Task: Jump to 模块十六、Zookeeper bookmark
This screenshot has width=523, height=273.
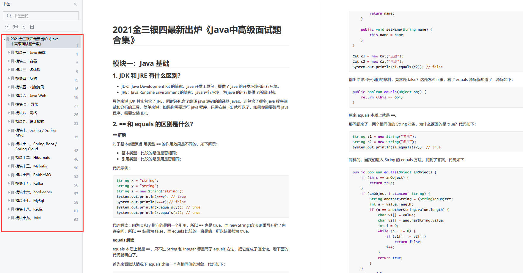Action: 34,192
